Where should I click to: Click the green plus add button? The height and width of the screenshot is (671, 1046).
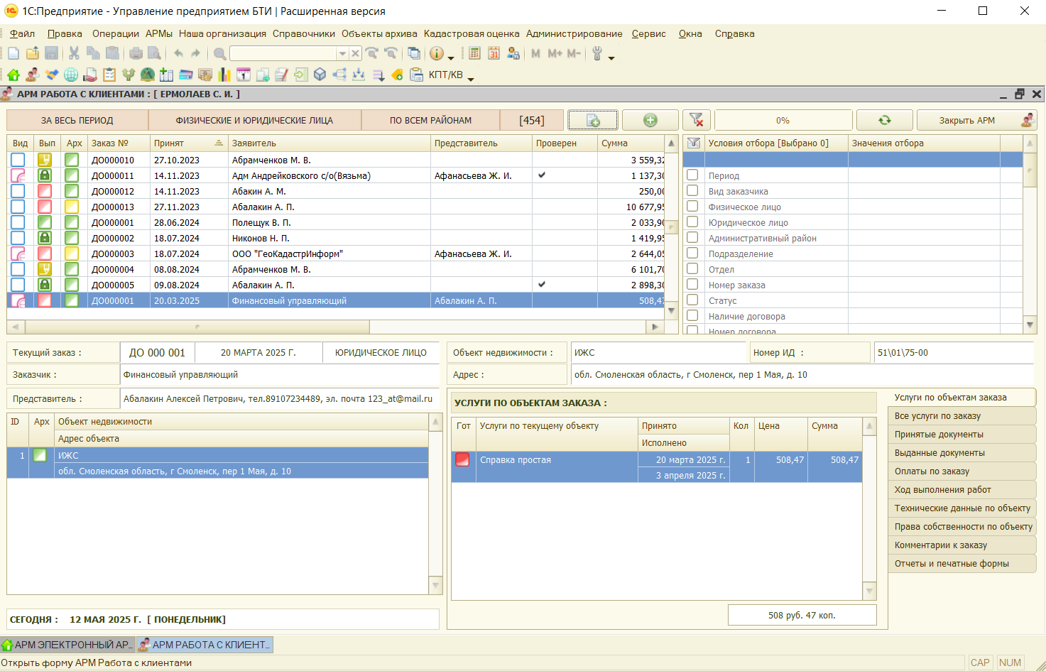(650, 120)
